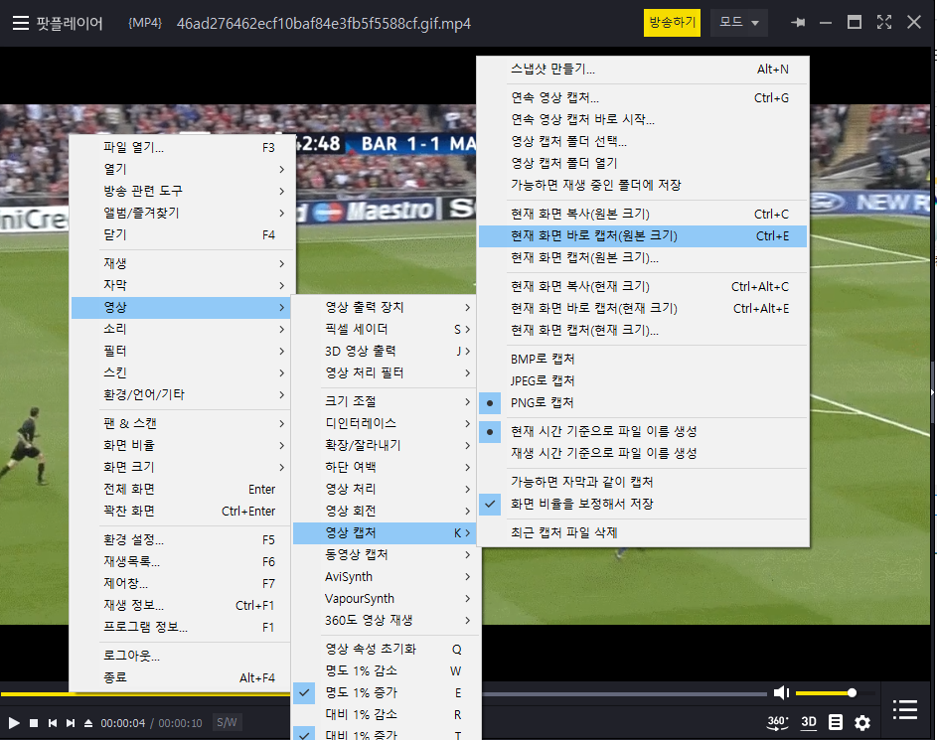Choose 종료 to exit the player
This screenshot has width=937, height=740.
coord(182,677)
